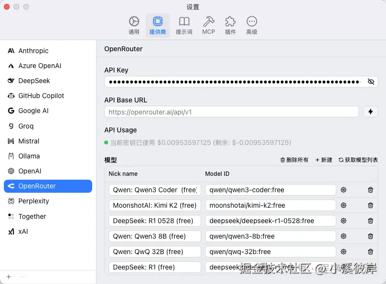Open the 提示词 (Prompts) settings section
The image size is (386, 284).
(x=184, y=23)
